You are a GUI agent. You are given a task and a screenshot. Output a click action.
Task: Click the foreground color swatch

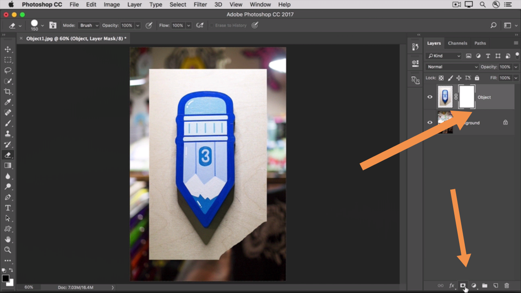tap(6, 278)
